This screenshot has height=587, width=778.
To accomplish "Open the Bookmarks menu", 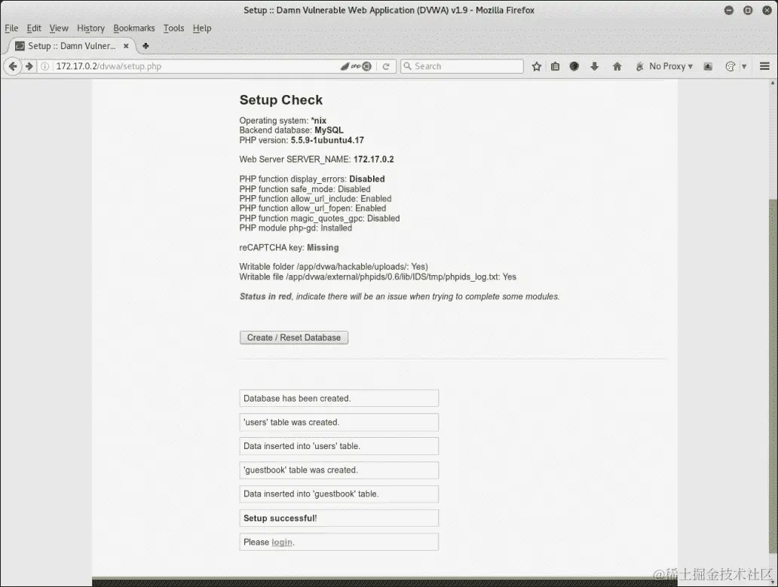I will pyautogui.click(x=134, y=29).
